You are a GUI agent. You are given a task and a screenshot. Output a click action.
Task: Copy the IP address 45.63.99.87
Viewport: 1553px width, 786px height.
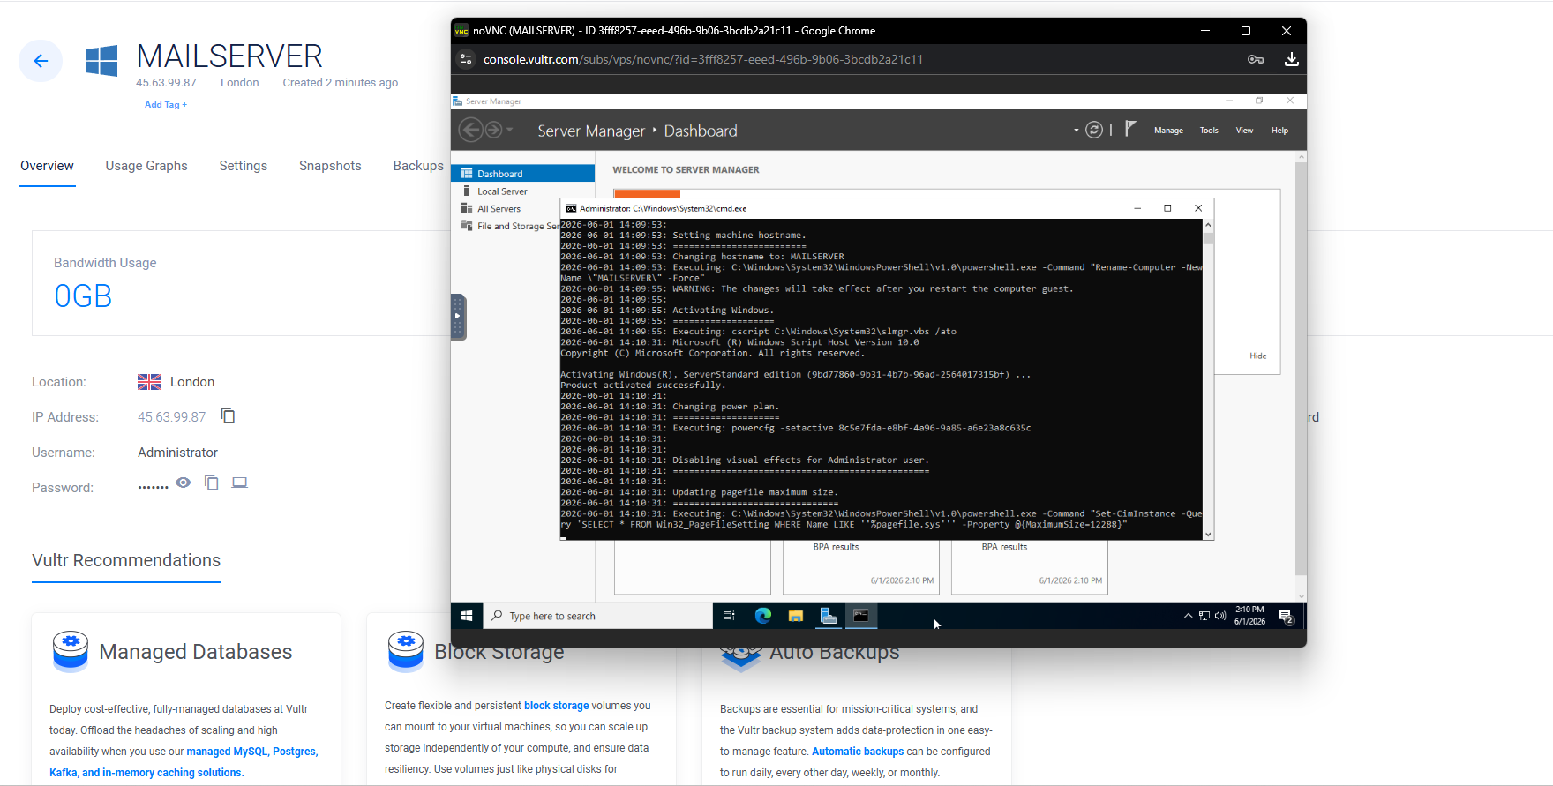click(x=228, y=415)
